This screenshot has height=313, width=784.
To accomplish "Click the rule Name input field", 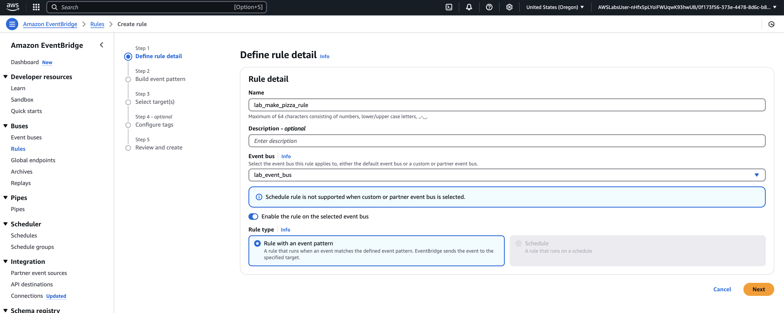I will (x=507, y=105).
